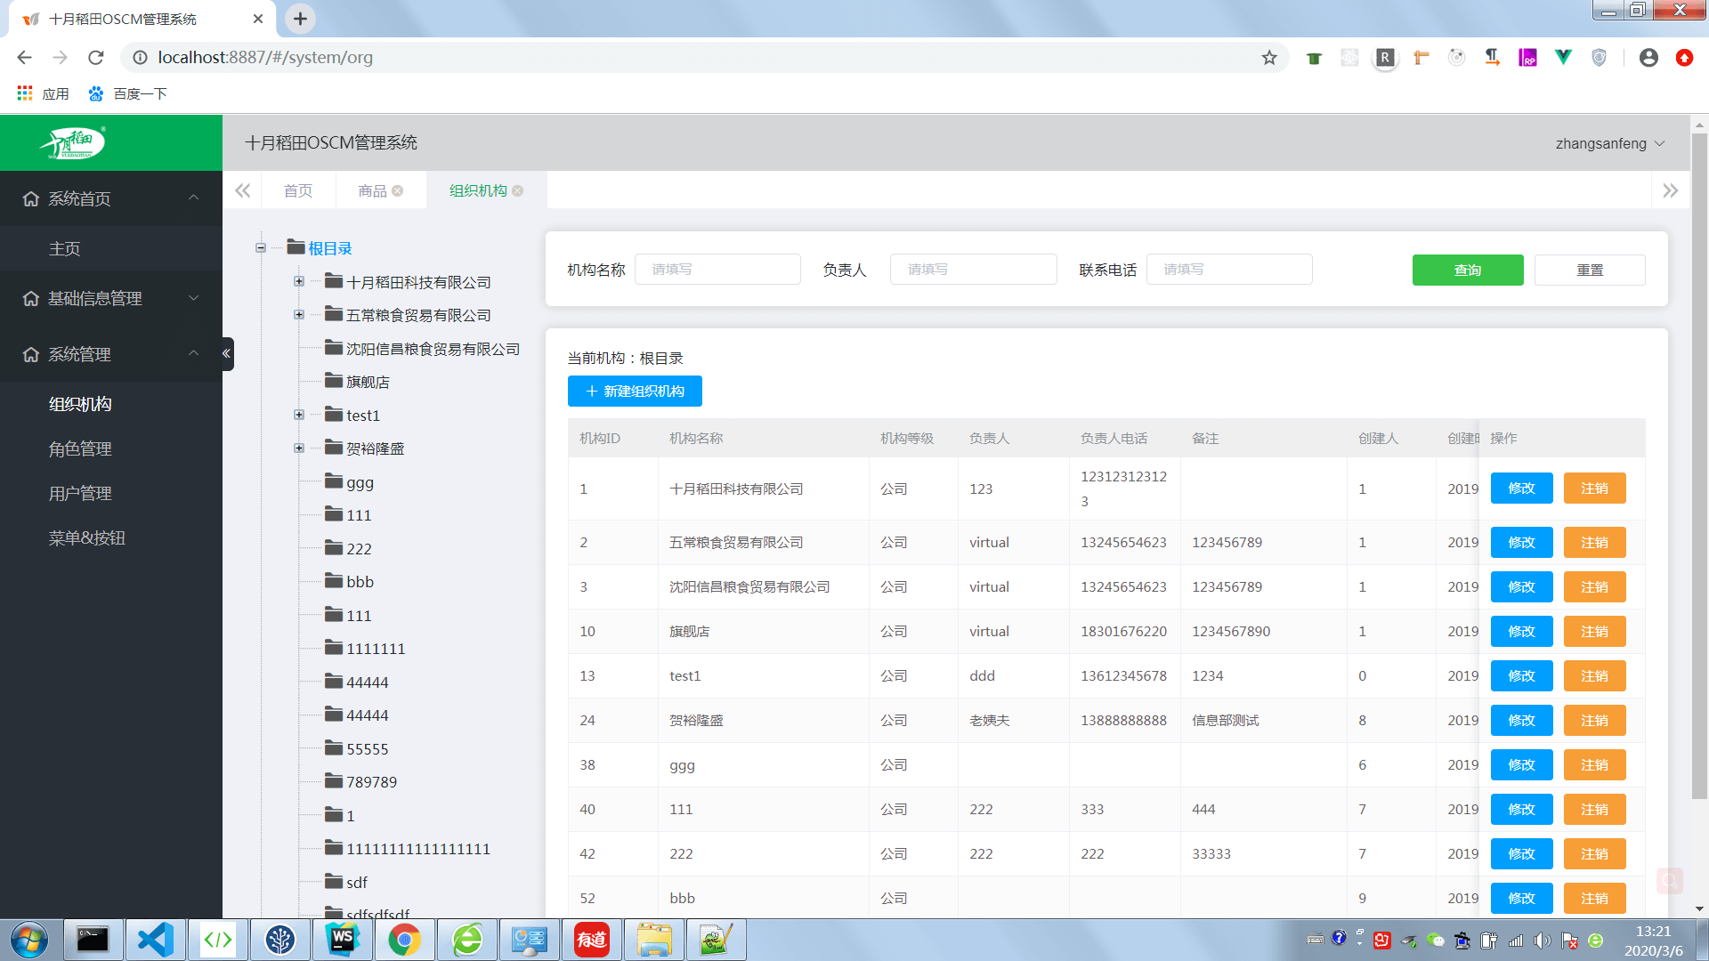Expand the 贺裕隆盛 tree node
This screenshot has height=961, width=1709.
tap(299, 448)
